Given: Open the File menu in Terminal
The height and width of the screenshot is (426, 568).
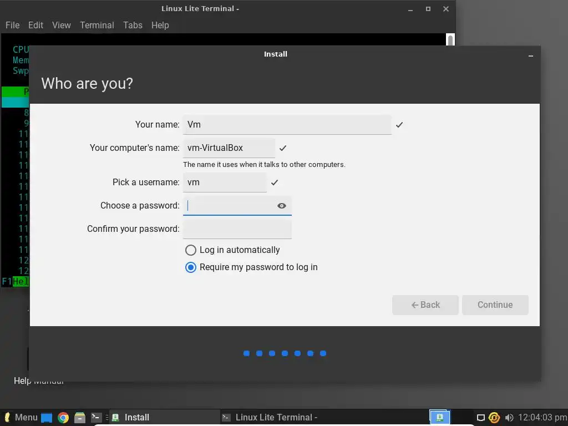Looking at the screenshot, I should pos(12,25).
